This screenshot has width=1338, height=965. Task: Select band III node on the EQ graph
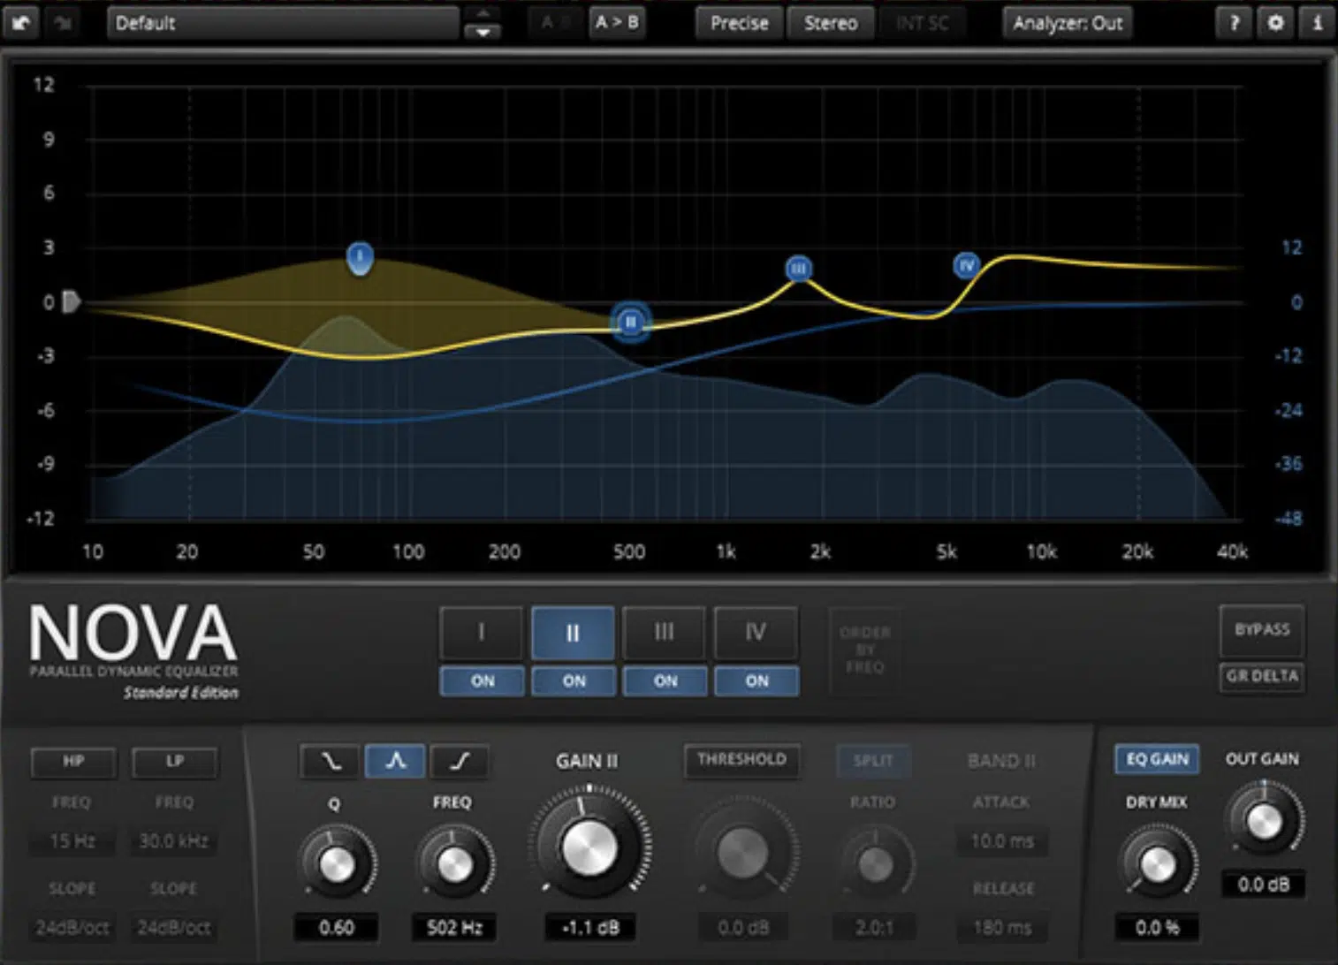click(799, 268)
